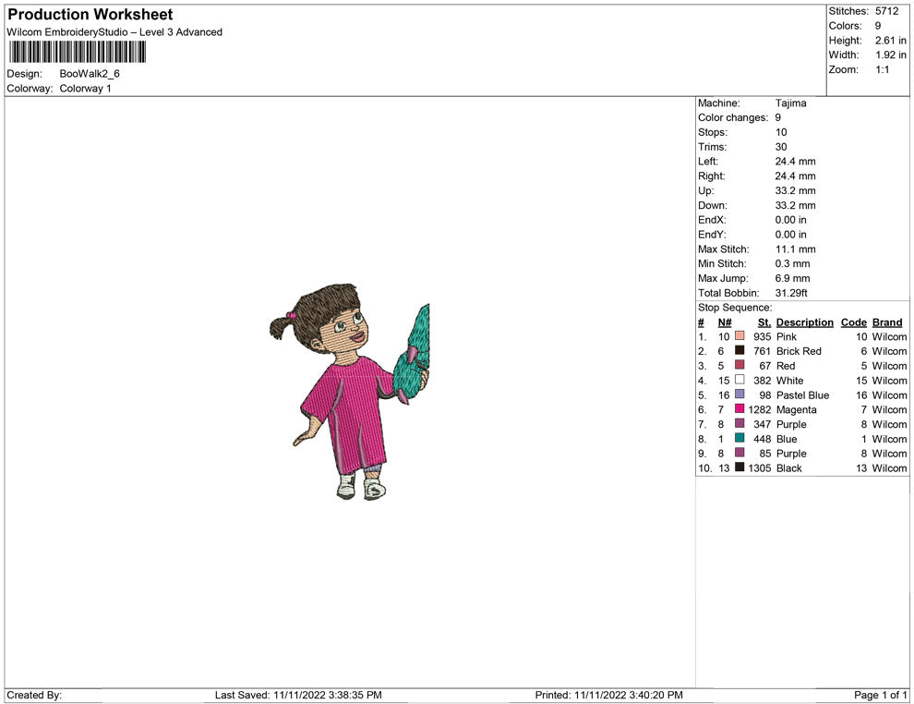The width and height of the screenshot is (914, 704).
Task: Click the 'Color changes:' label
Action: pos(733,118)
